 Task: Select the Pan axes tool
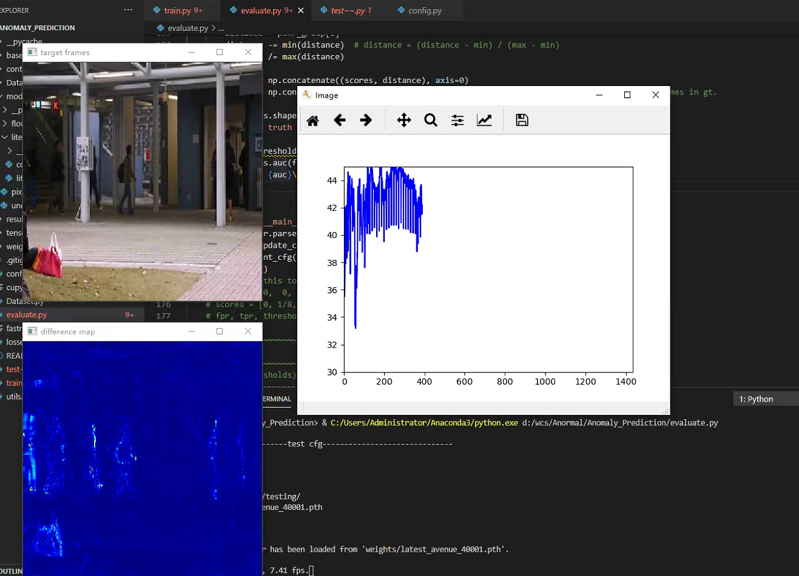404,120
